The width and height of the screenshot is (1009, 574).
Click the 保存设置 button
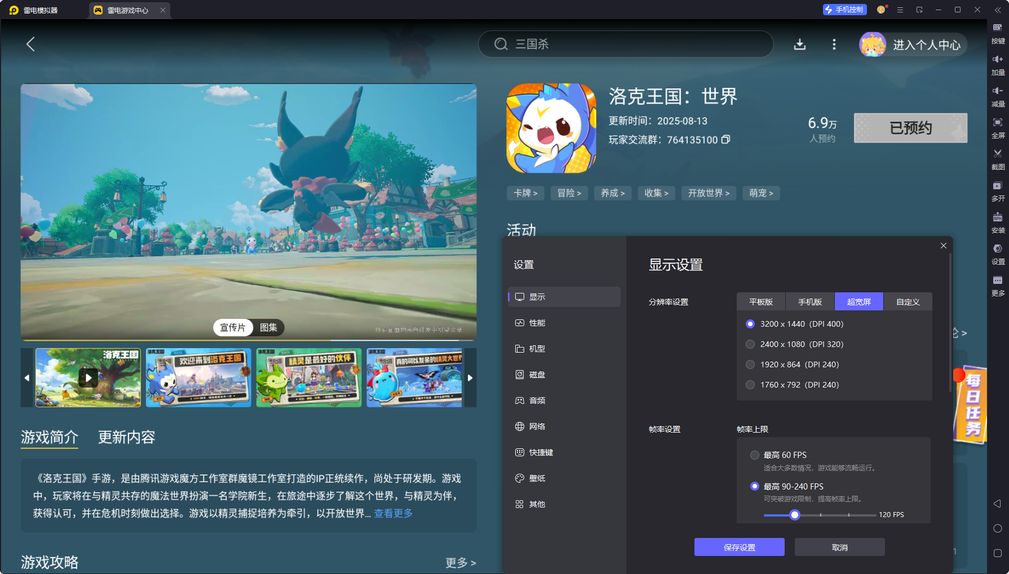tap(739, 547)
